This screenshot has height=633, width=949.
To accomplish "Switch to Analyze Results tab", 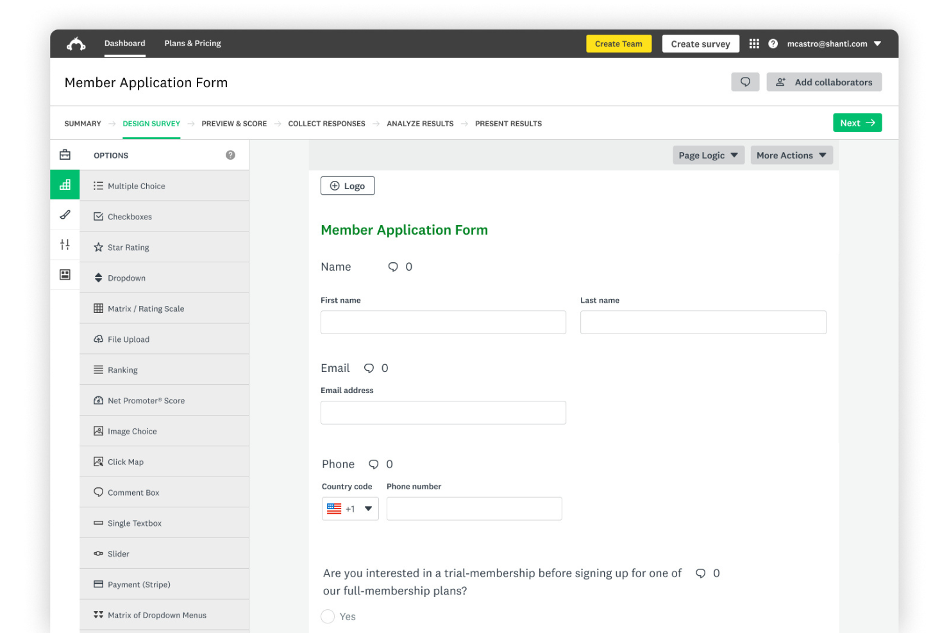I will pyautogui.click(x=420, y=124).
